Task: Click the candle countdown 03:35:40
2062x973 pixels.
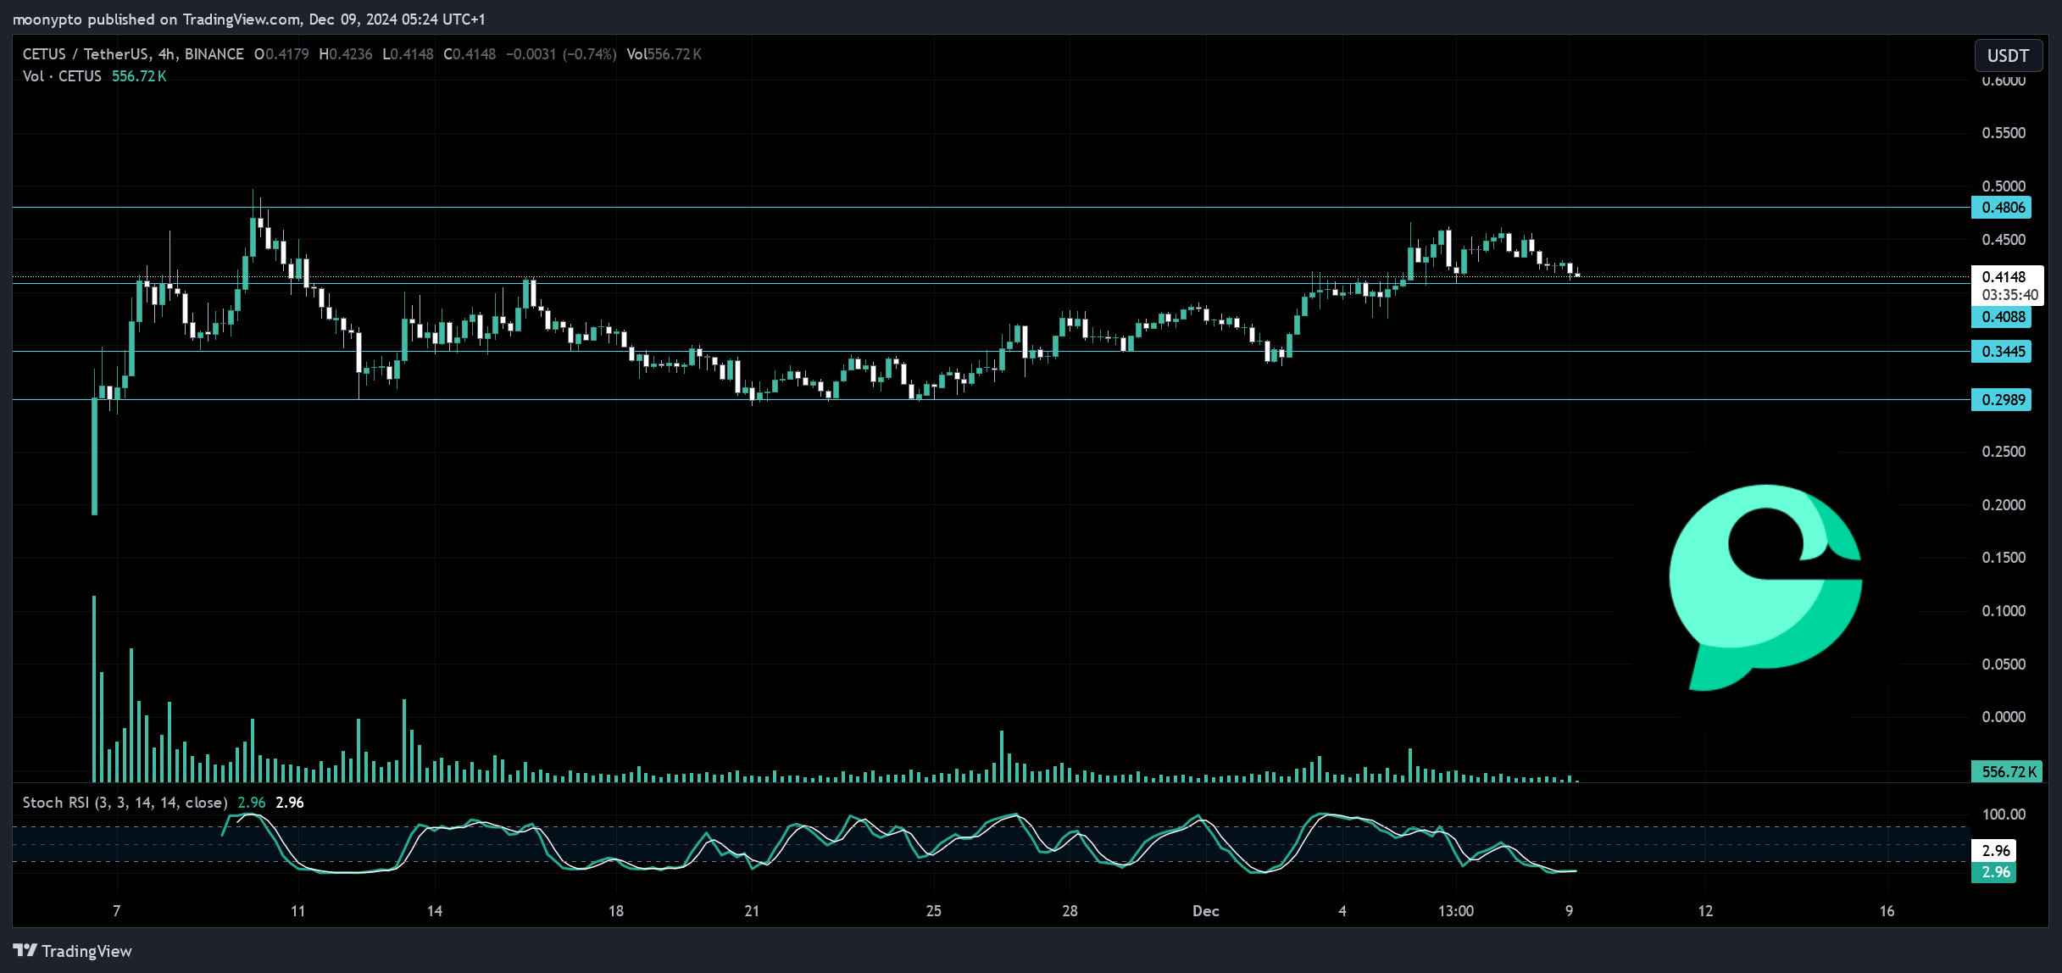Action: [x=2009, y=295]
